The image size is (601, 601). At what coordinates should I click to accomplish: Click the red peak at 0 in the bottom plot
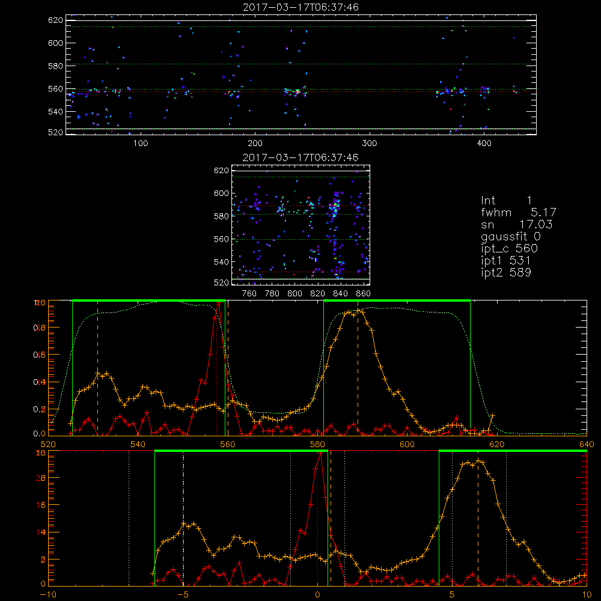[320, 454]
